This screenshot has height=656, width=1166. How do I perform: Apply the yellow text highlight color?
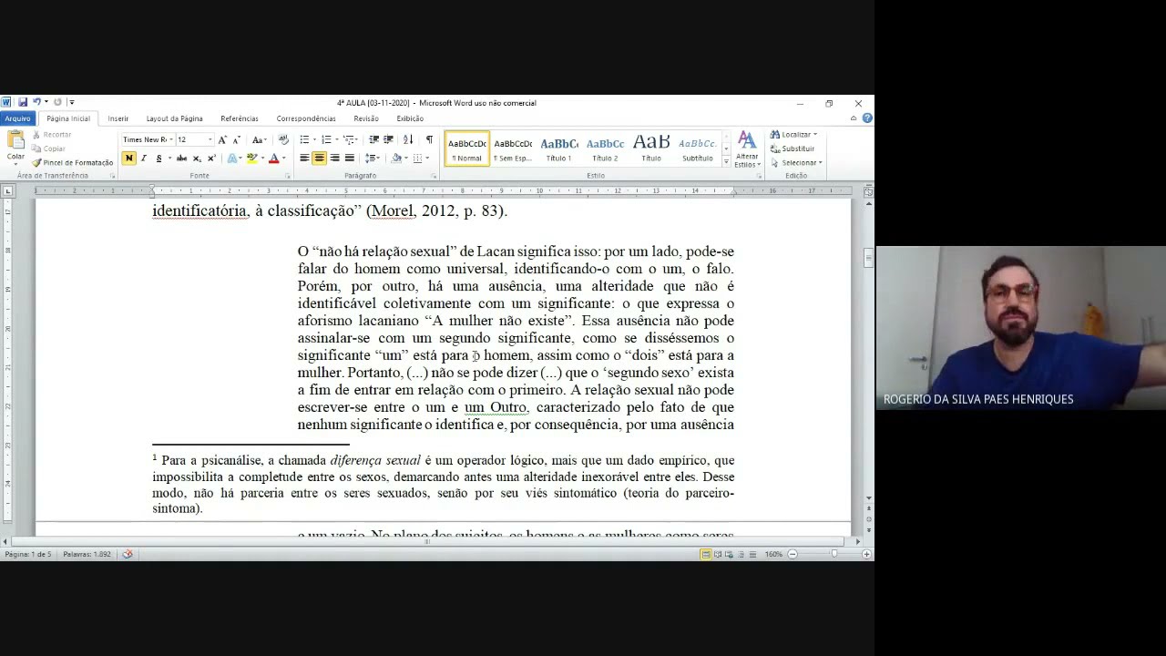[x=252, y=159]
